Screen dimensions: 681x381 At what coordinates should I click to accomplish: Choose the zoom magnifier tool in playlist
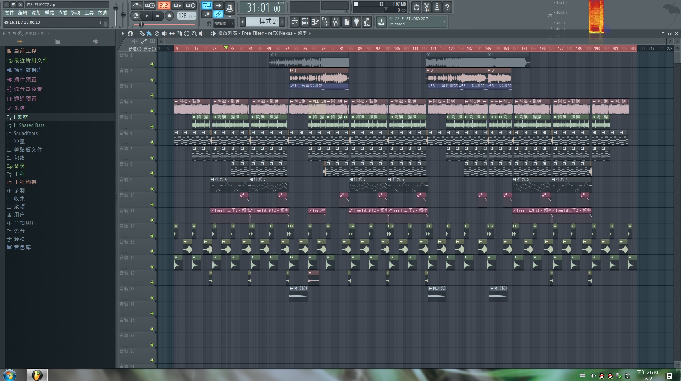pyautogui.click(x=194, y=33)
